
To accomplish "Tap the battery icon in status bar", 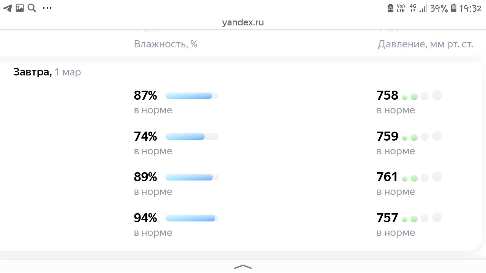I will [x=453, y=8].
